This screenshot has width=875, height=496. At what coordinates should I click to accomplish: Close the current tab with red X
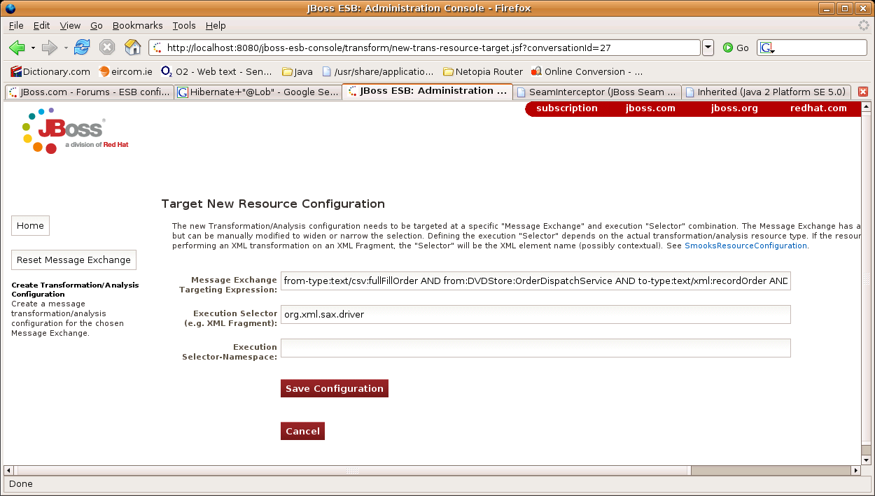863,92
